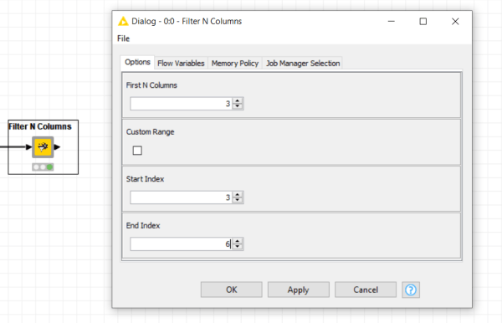
Task: Click the node's input port arrow
Action: pos(28,147)
